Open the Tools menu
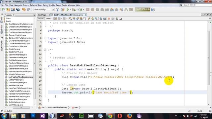 point(64,5)
